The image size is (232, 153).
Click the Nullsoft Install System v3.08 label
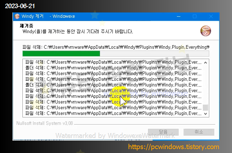(x=45, y=123)
